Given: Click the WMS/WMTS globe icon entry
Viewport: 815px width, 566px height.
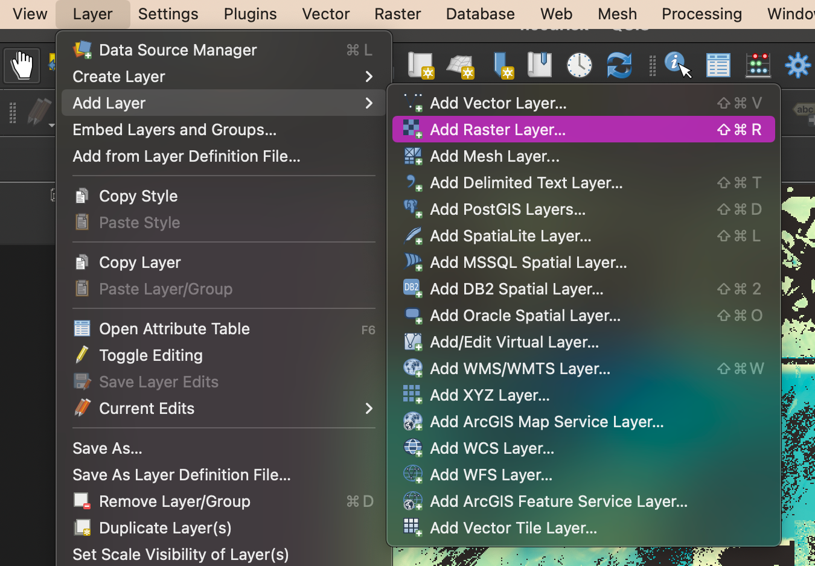Looking at the screenshot, I should tap(413, 369).
